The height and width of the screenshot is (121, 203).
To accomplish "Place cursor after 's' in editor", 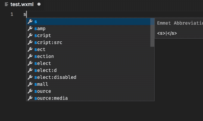I will [26, 14].
